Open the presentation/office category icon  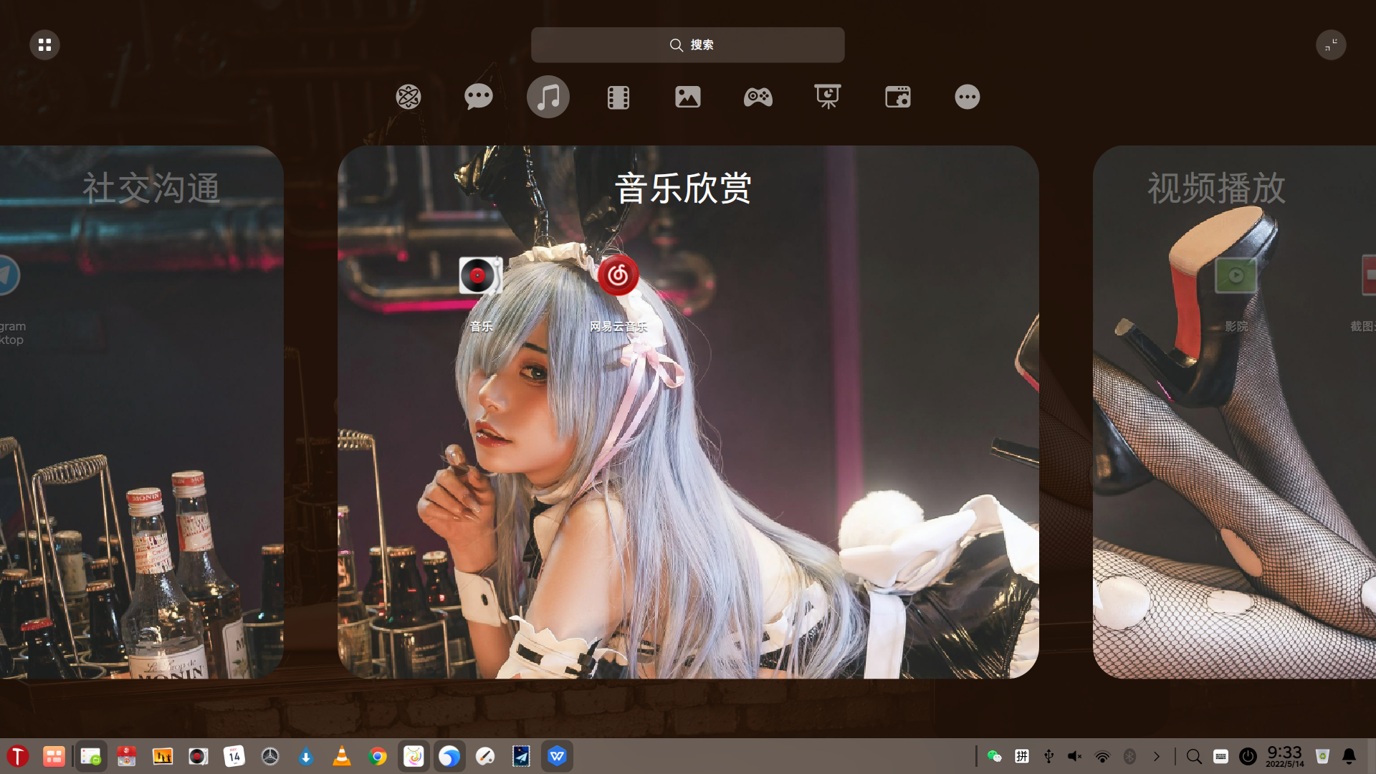827,97
